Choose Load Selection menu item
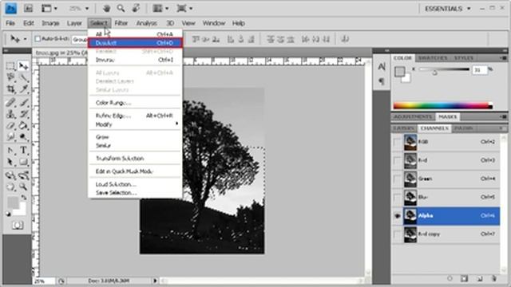 (x=135, y=184)
